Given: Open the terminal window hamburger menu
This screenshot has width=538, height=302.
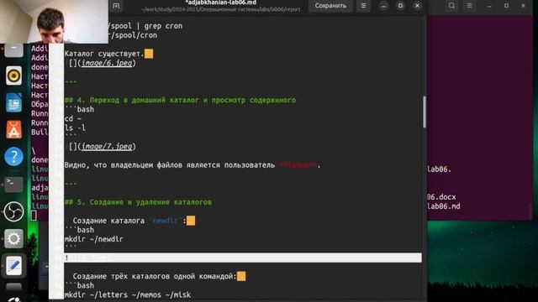Looking at the screenshot, I should pyautogui.click(x=469, y=6).
